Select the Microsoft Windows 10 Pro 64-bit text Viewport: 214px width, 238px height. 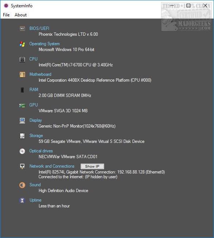66,50
